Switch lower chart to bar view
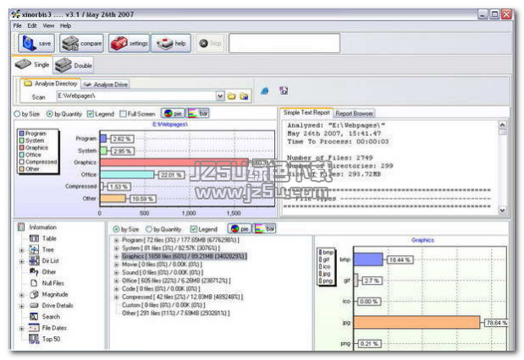 pyautogui.click(x=264, y=228)
